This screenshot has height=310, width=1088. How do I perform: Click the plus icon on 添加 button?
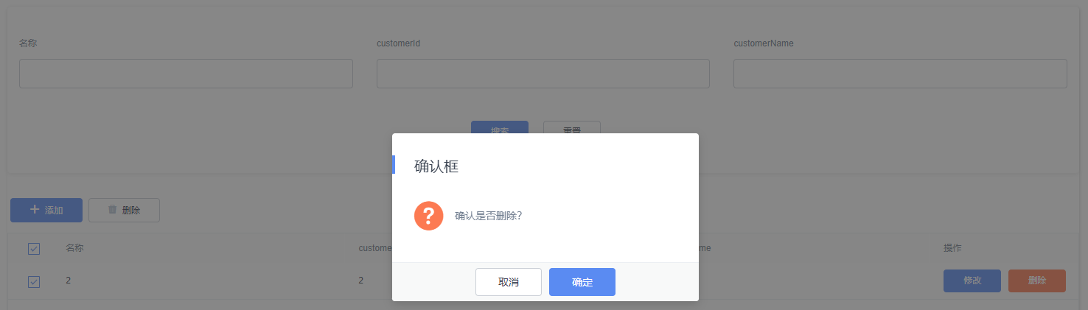point(34,210)
